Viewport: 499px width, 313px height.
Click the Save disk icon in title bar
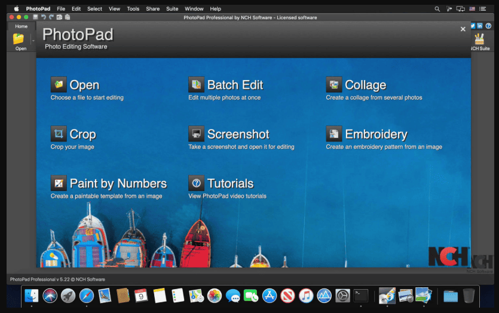pyautogui.click(x=35, y=17)
